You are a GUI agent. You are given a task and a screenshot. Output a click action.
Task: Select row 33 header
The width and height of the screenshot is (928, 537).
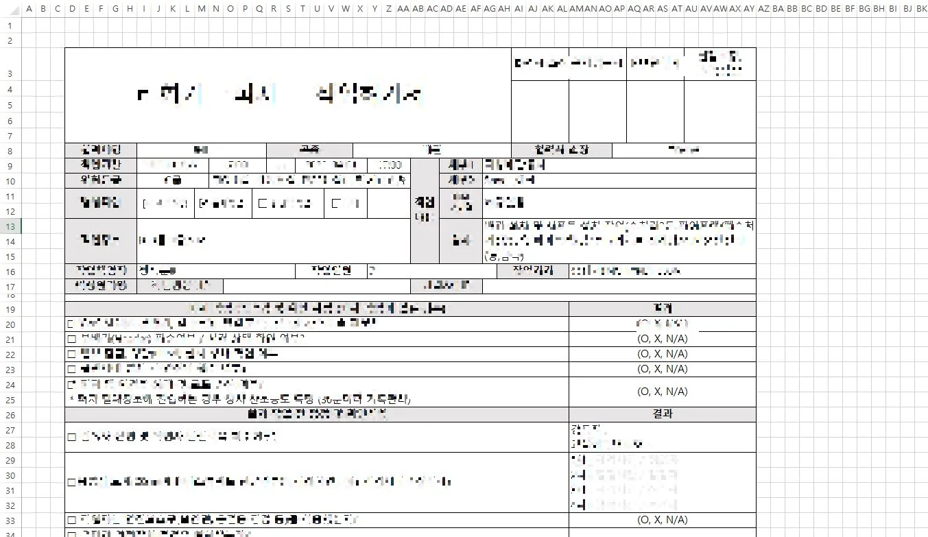point(10,520)
